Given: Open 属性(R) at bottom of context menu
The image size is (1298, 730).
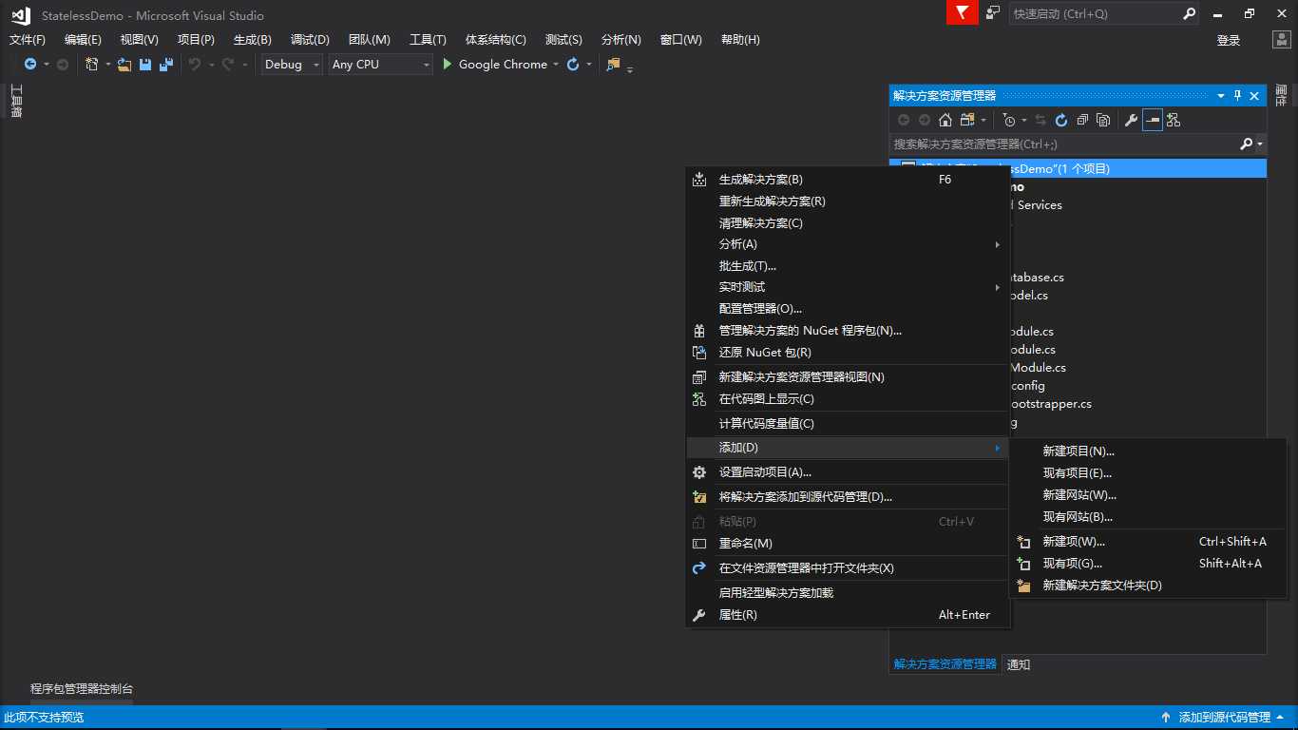Looking at the screenshot, I should pos(848,615).
